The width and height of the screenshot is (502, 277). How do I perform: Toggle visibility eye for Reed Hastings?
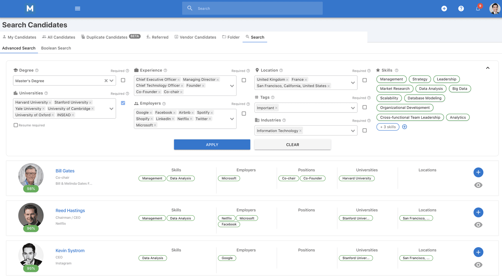click(x=478, y=225)
